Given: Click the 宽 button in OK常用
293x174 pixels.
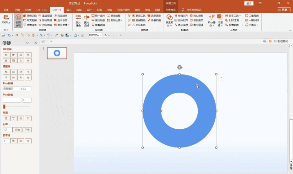Looking at the screenshot, I should 13,55.
